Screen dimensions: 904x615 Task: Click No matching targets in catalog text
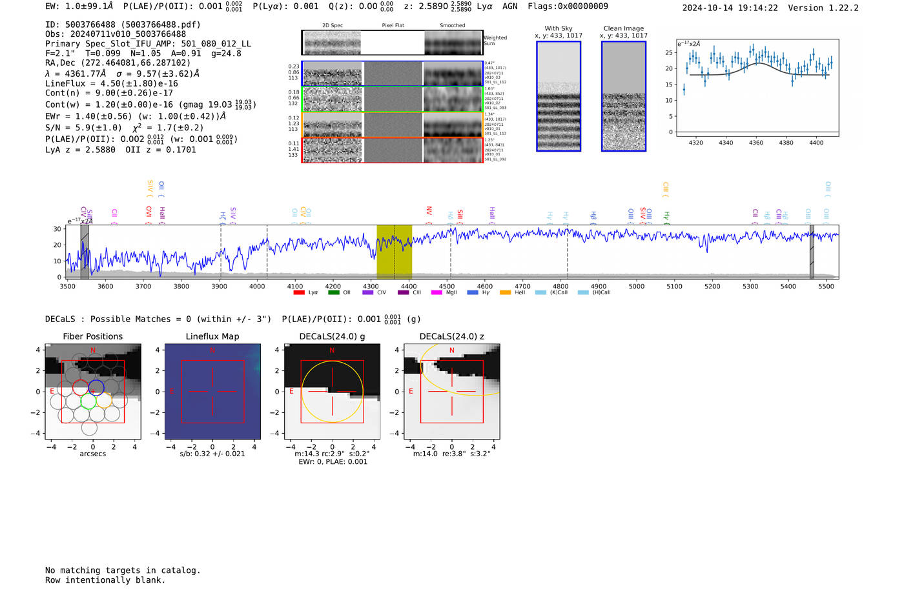point(123,570)
